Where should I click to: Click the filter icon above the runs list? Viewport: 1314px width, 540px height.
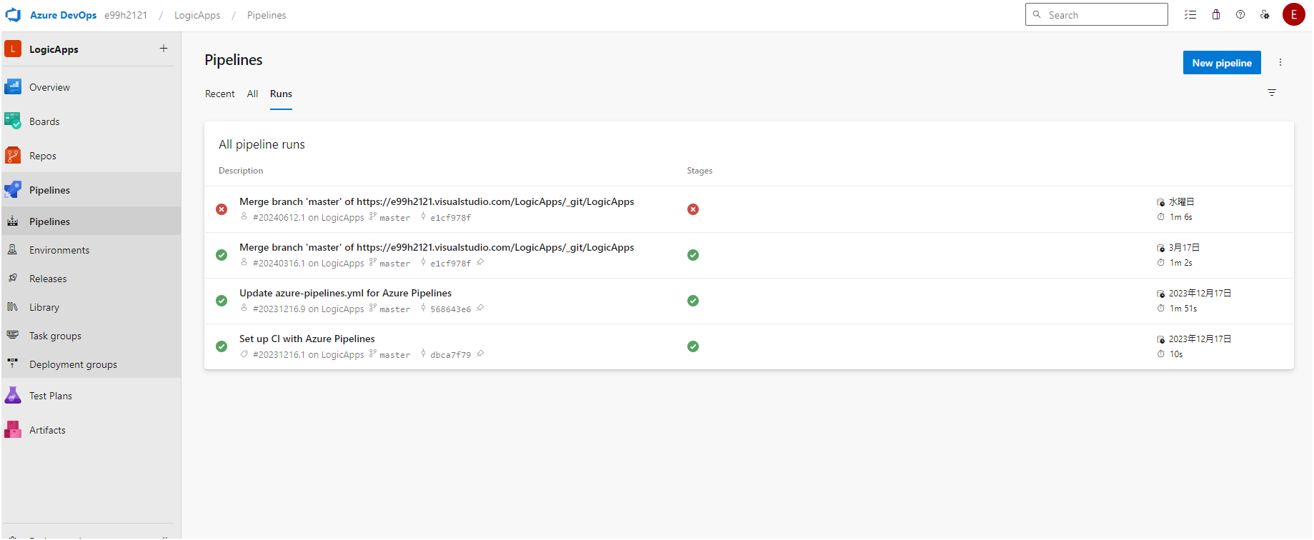click(x=1272, y=93)
